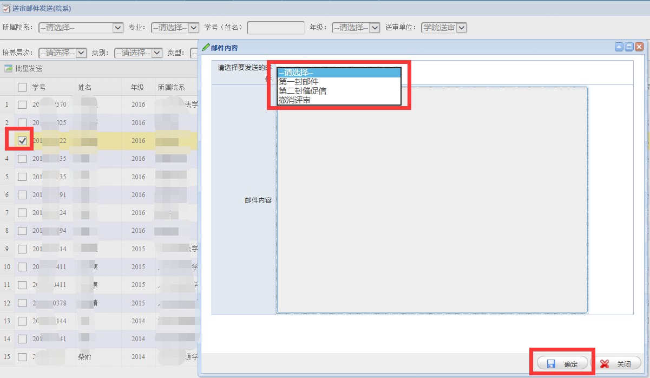Choose 撤消评审 in the dropdown list
This screenshot has width=650, height=378.
pos(294,100)
